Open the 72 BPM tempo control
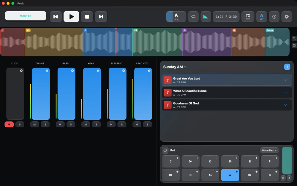 coord(248,17)
